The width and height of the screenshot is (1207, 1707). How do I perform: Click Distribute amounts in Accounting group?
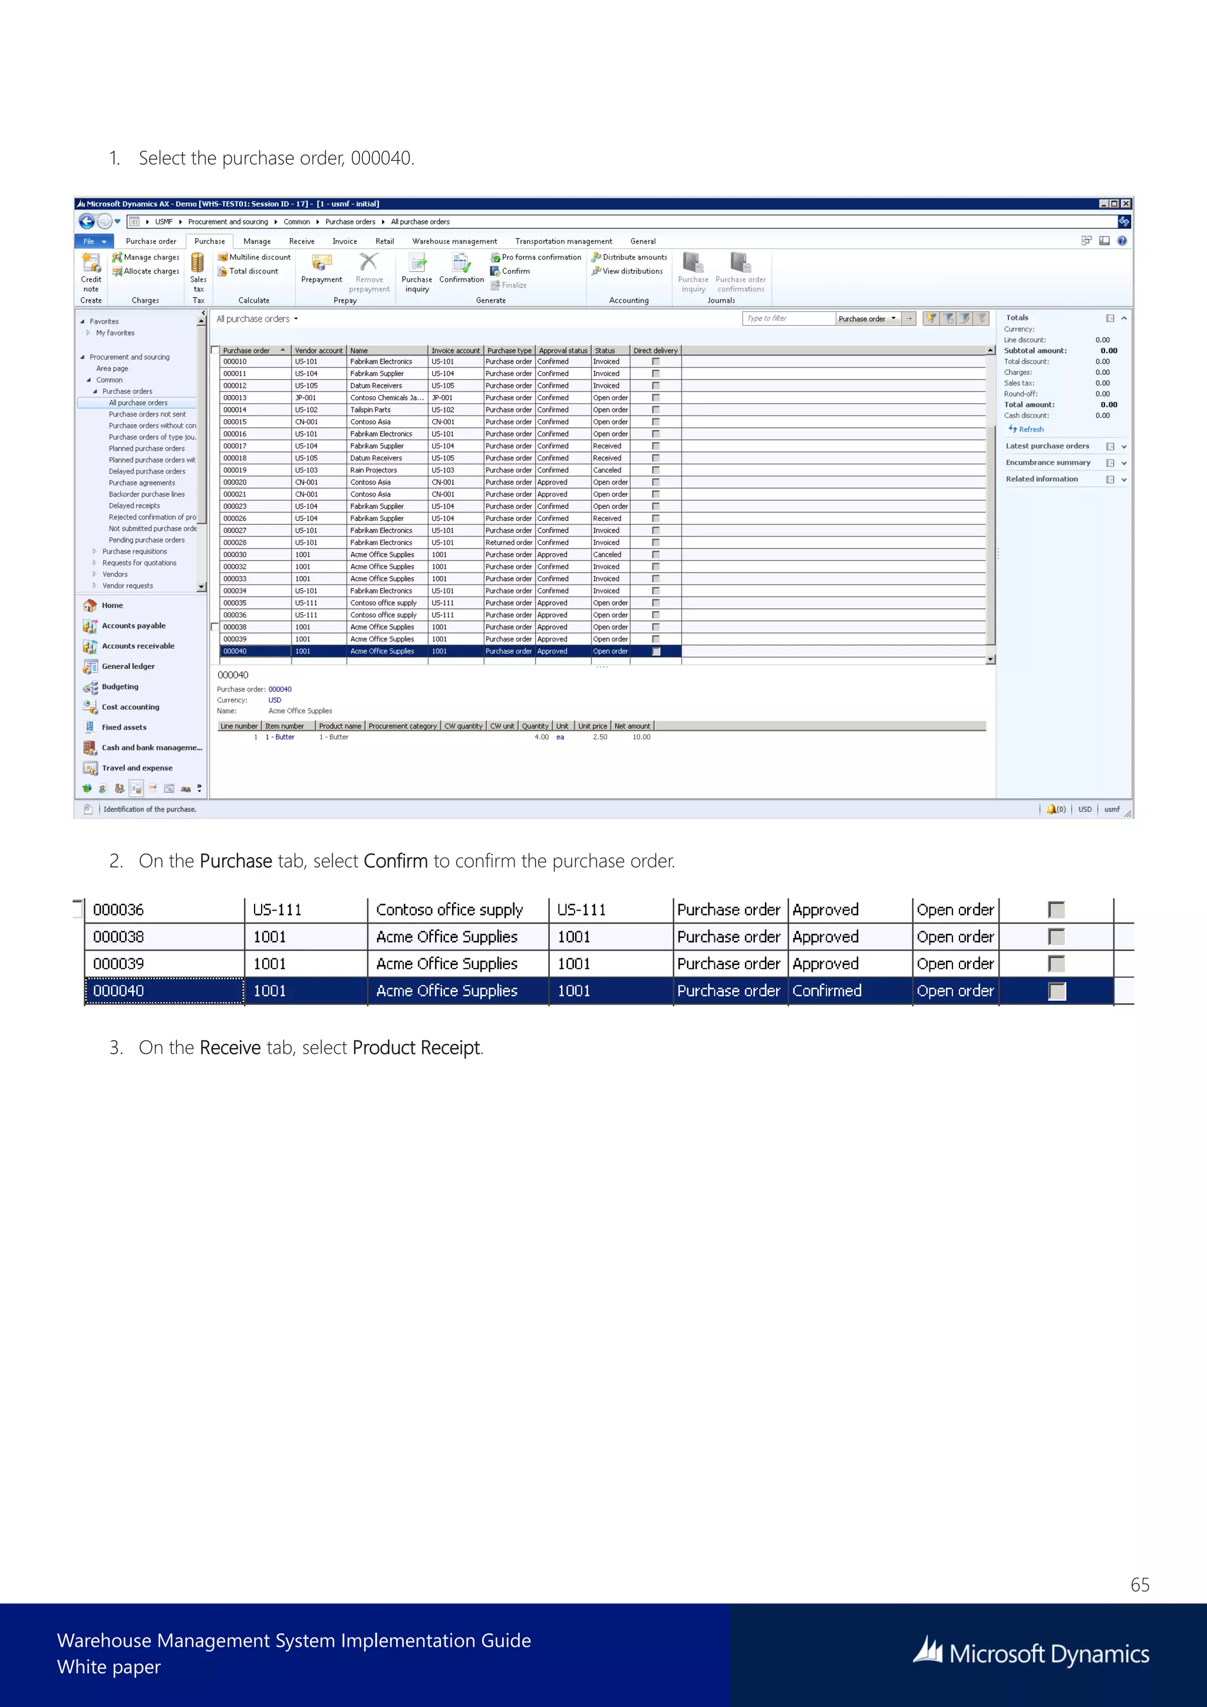point(629,257)
